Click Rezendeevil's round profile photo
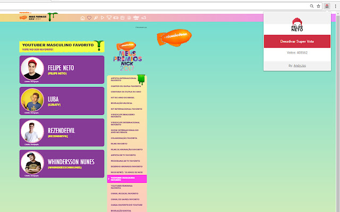This screenshot has height=212, width=340. pyautogui.click(x=32, y=131)
